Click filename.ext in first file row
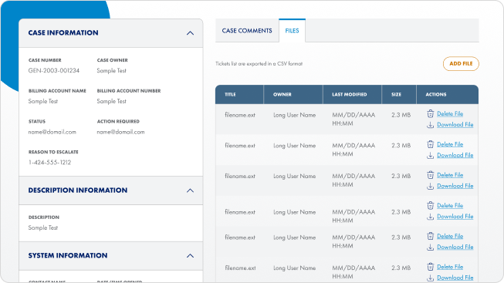The height and width of the screenshot is (283, 504). click(x=240, y=115)
